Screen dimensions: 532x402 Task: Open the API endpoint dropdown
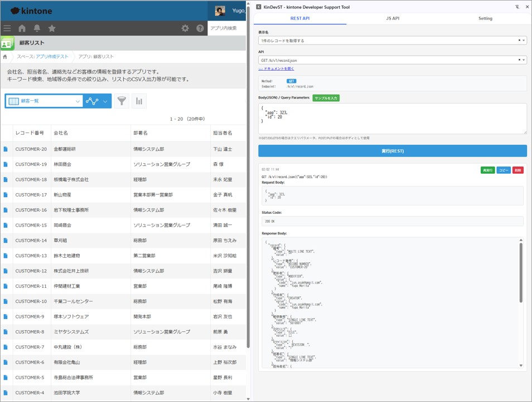523,60
